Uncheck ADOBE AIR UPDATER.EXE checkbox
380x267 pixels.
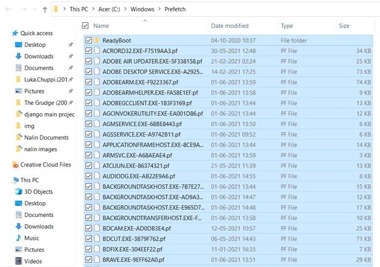coord(89,61)
